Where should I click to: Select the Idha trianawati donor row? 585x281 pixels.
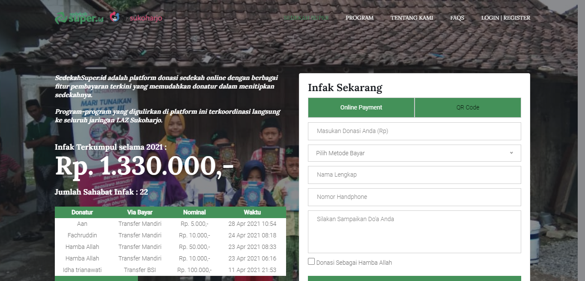click(170, 270)
